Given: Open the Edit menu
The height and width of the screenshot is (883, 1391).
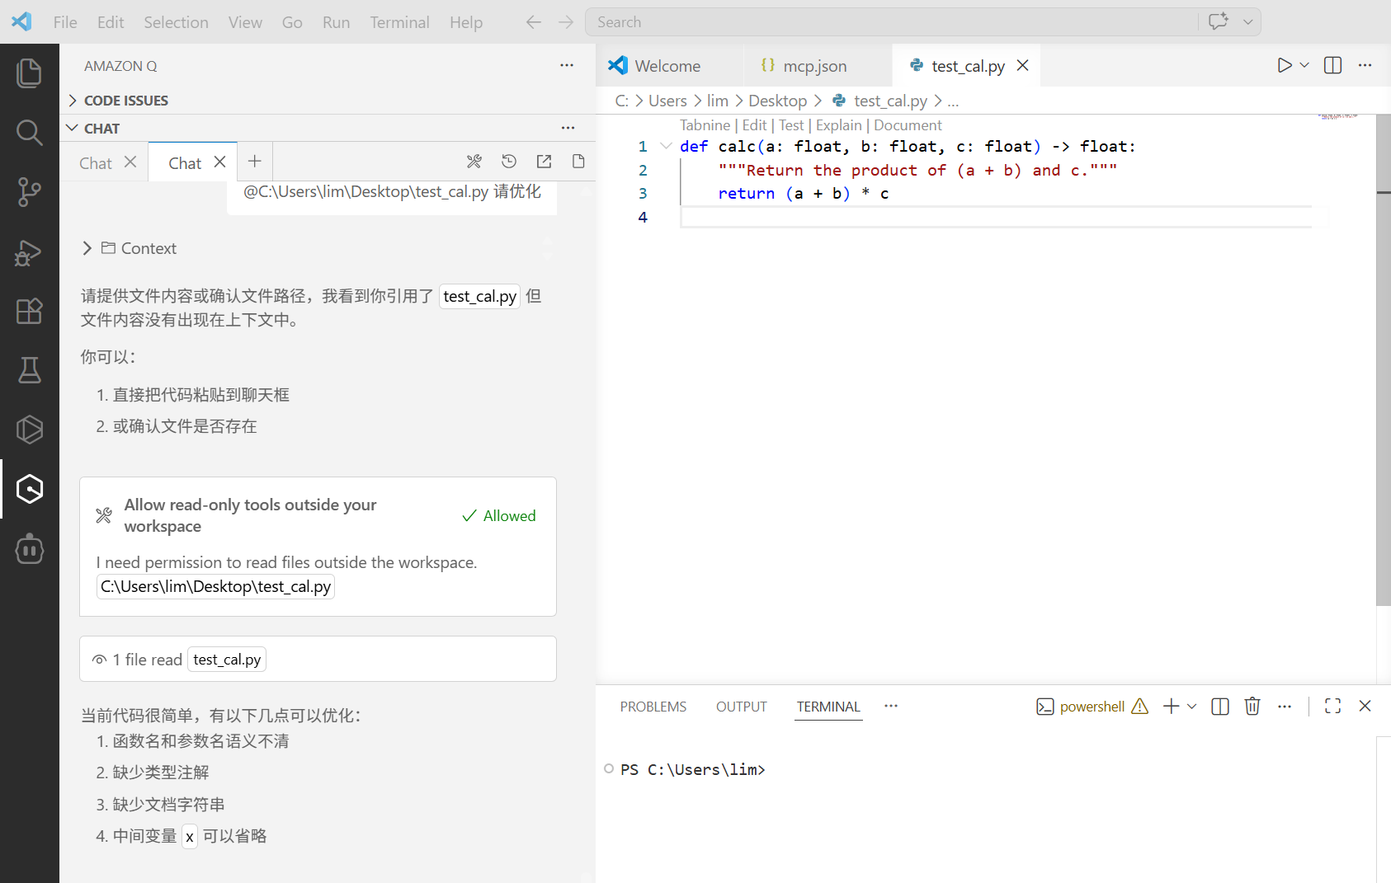Looking at the screenshot, I should coord(111,22).
